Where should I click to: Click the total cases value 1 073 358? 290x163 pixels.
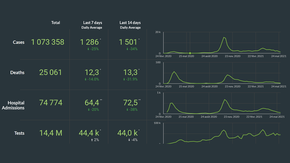point(48,42)
